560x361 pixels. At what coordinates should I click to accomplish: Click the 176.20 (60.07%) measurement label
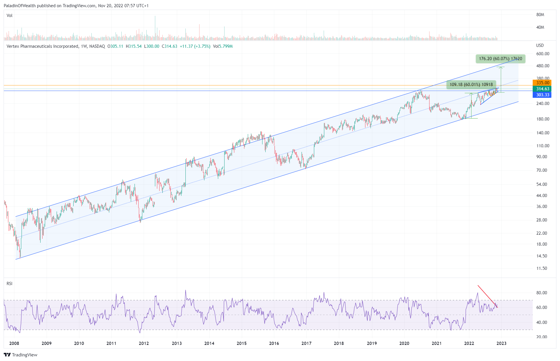[x=500, y=59]
